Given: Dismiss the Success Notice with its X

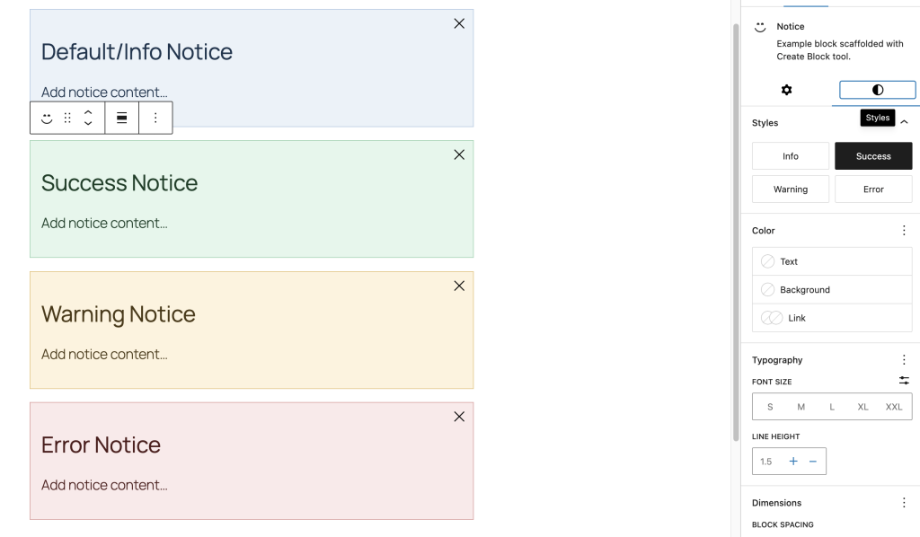Looking at the screenshot, I should (x=459, y=154).
